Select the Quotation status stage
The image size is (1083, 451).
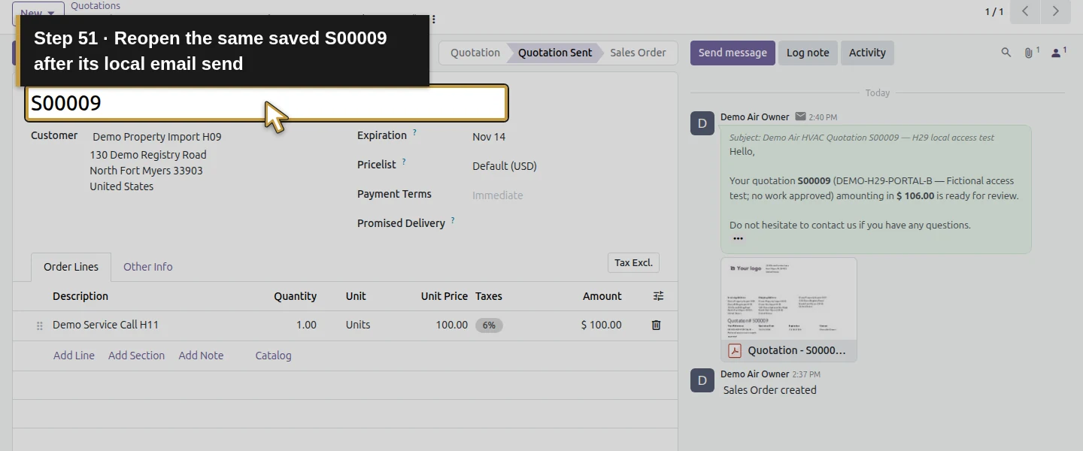(x=475, y=53)
